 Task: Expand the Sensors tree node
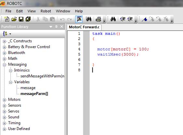tap(4, 106)
